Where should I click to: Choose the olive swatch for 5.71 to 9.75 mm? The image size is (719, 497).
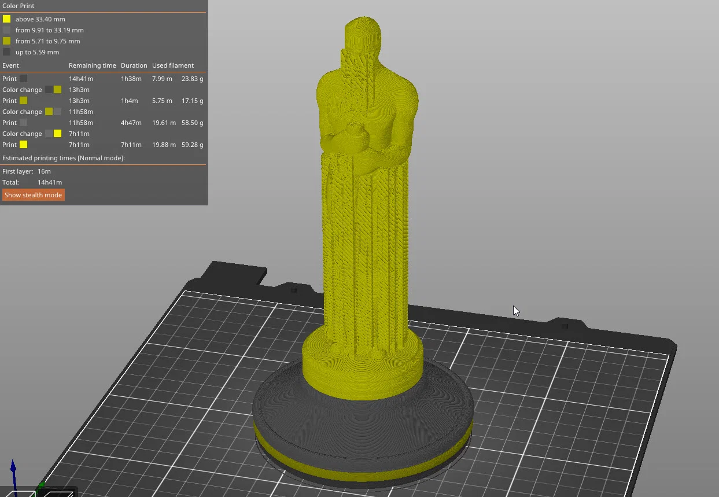coord(6,41)
